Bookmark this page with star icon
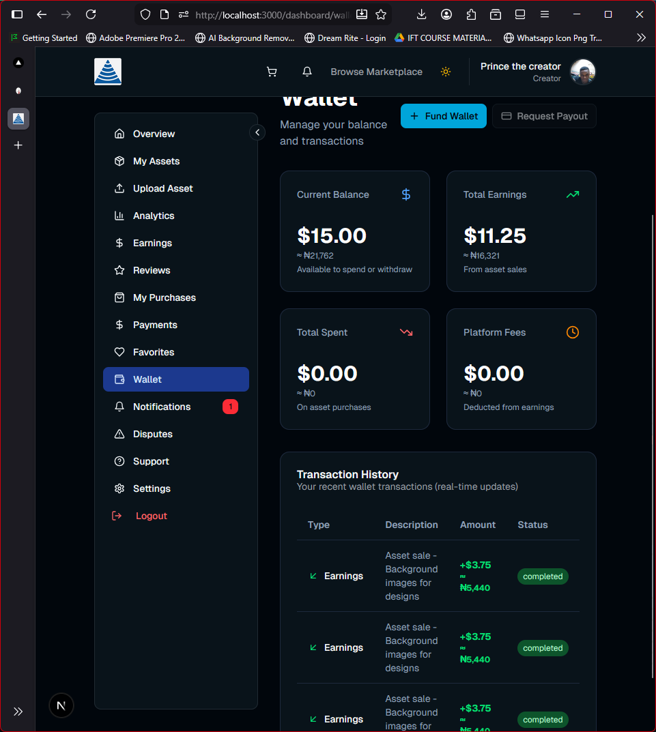 [x=381, y=14]
